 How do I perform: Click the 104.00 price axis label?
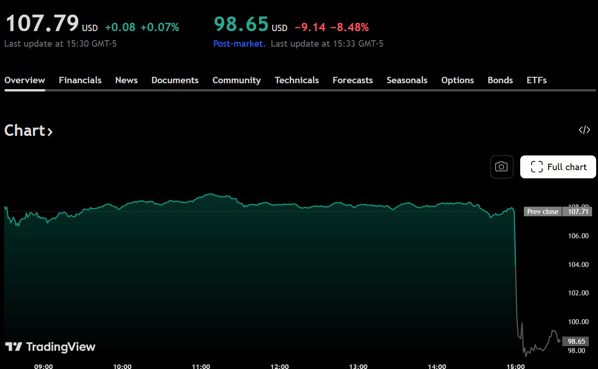[578, 264]
